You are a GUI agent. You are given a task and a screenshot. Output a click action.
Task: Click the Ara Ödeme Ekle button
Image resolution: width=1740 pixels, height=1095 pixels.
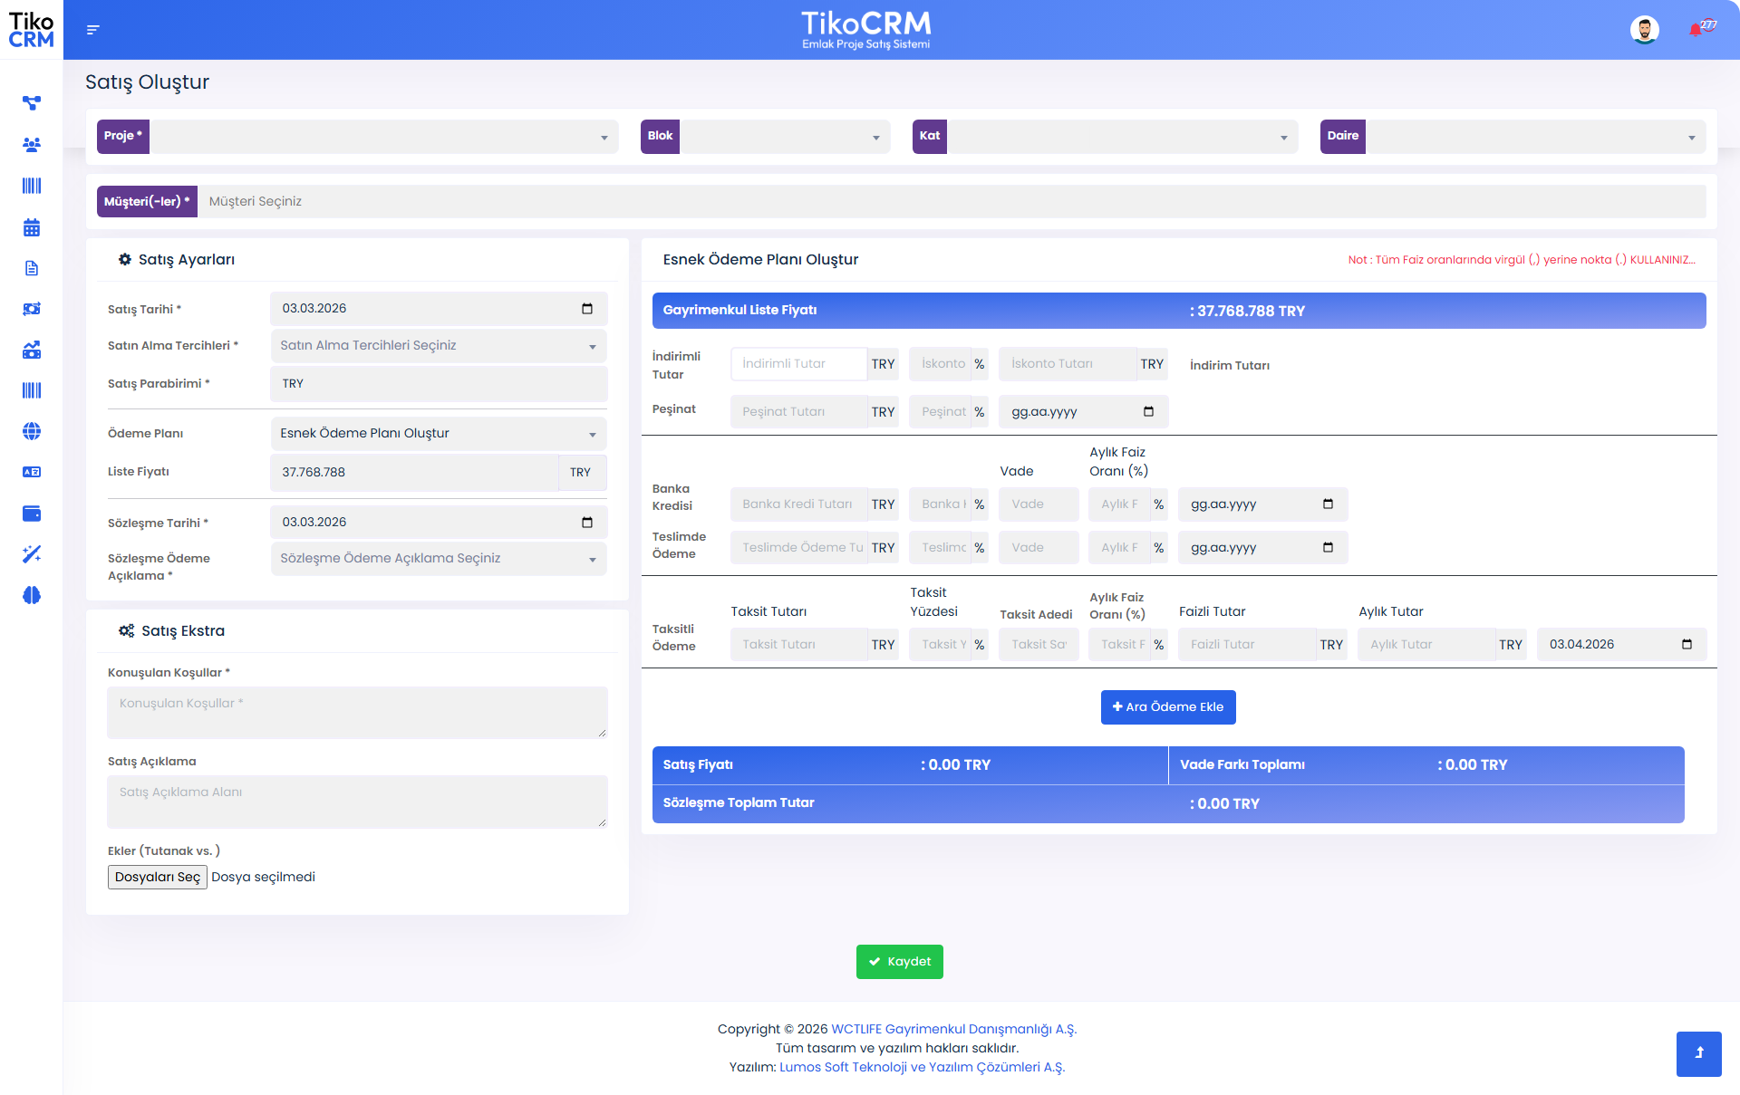[x=1167, y=707]
